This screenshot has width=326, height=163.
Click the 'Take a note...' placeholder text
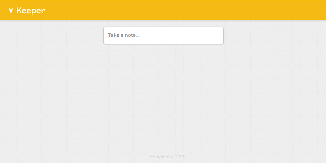click(123, 35)
